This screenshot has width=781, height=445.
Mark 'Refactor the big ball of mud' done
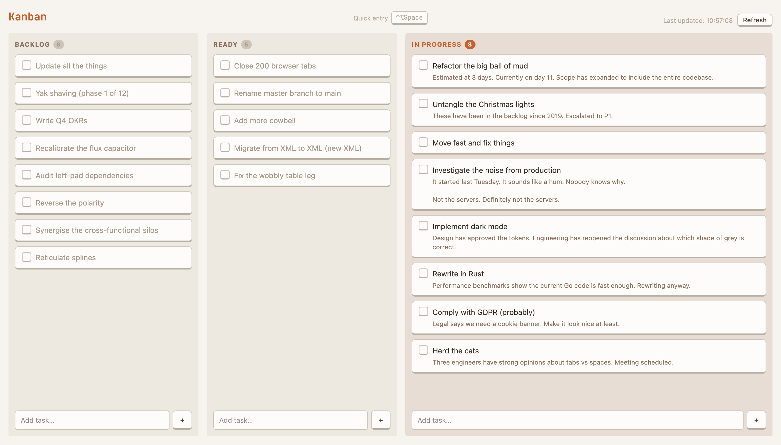click(x=423, y=65)
